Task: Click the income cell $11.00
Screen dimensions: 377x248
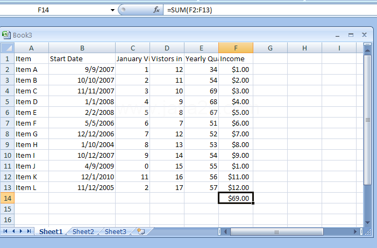Action: [236, 177]
